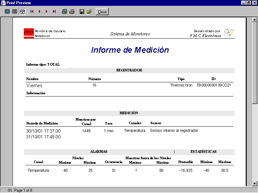Click the 'Ocurrencia' column header
This screenshot has height=193, width=258.
coord(114,162)
